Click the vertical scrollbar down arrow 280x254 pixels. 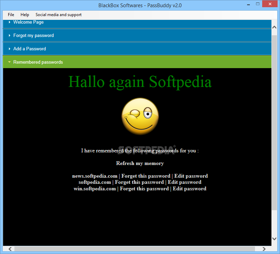[x=274, y=239]
